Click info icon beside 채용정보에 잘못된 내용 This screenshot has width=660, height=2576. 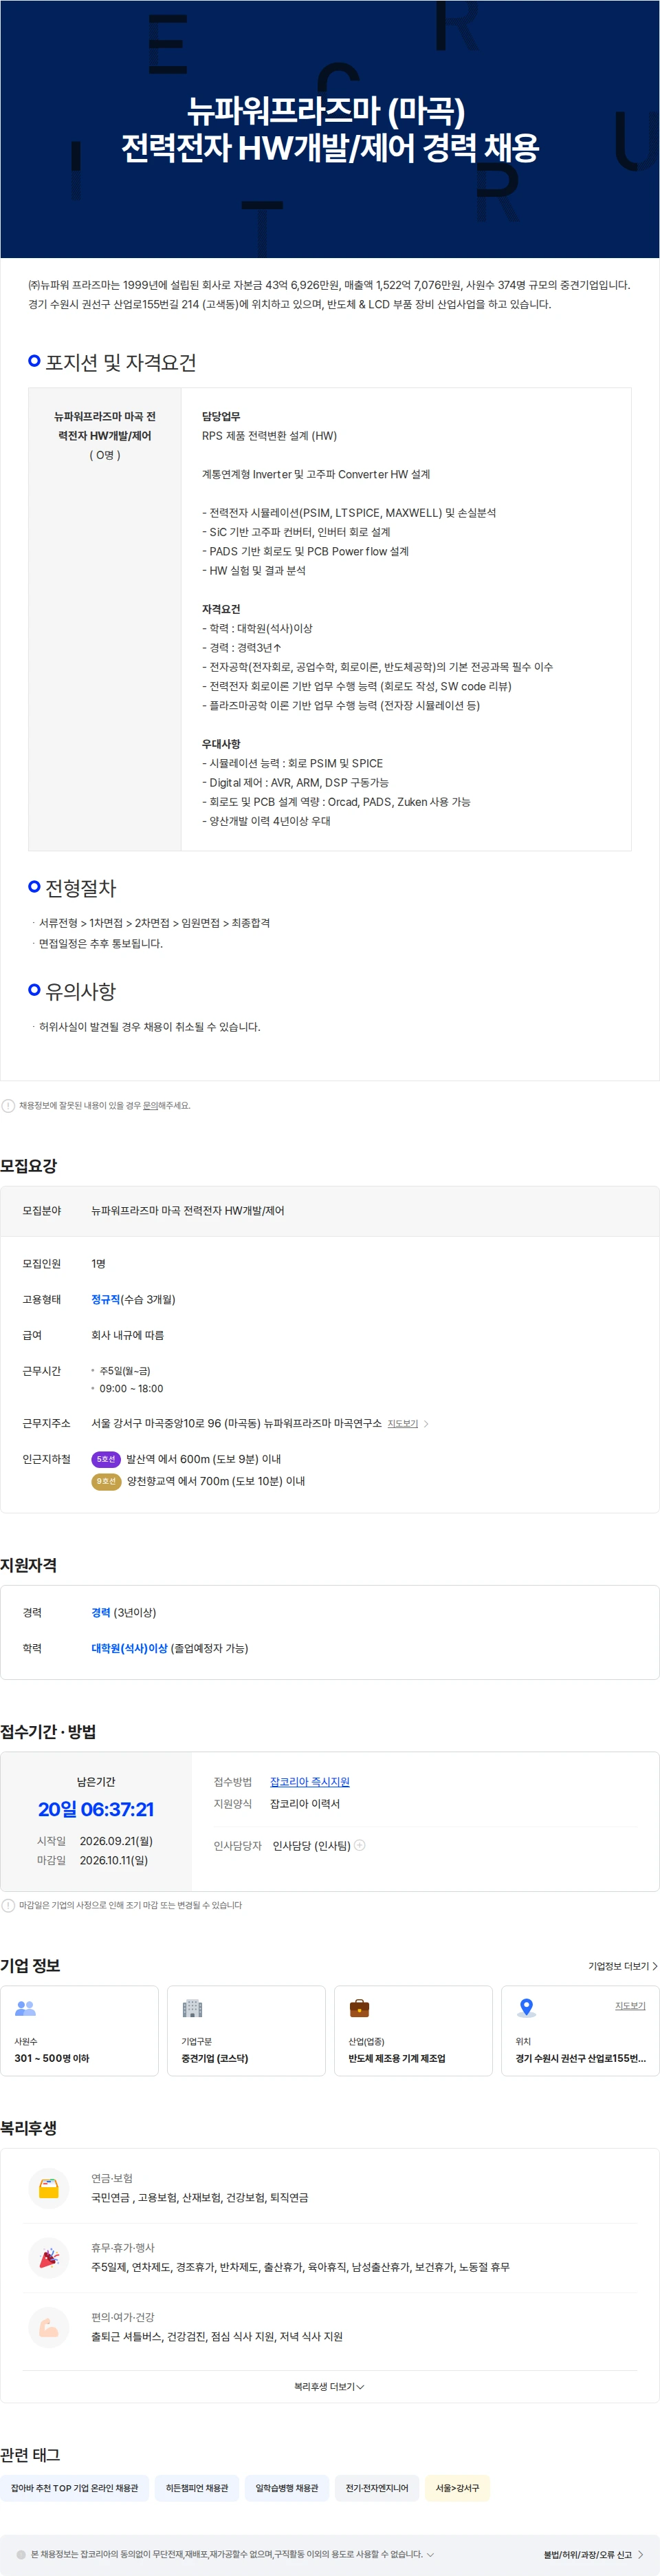[8, 1105]
